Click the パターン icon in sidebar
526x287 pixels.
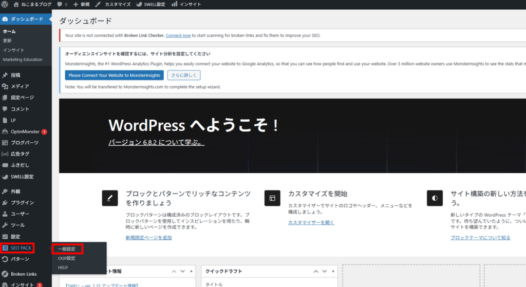click(x=5, y=259)
